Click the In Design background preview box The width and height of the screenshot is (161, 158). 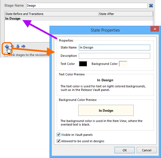point(106,110)
